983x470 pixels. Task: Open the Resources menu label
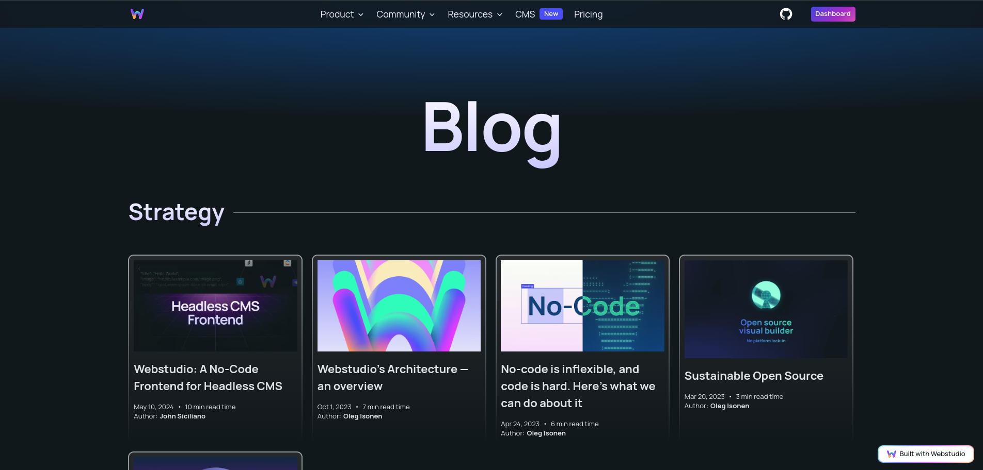click(x=470, y=14)
